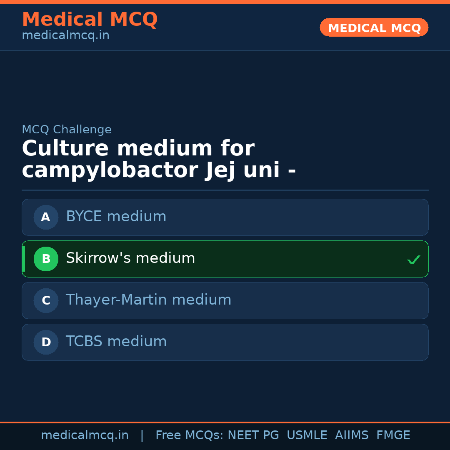The height and width of the screenshot is (450, 450).
Task: Click the letter D circle icon
Action: (x=46, y=342)
